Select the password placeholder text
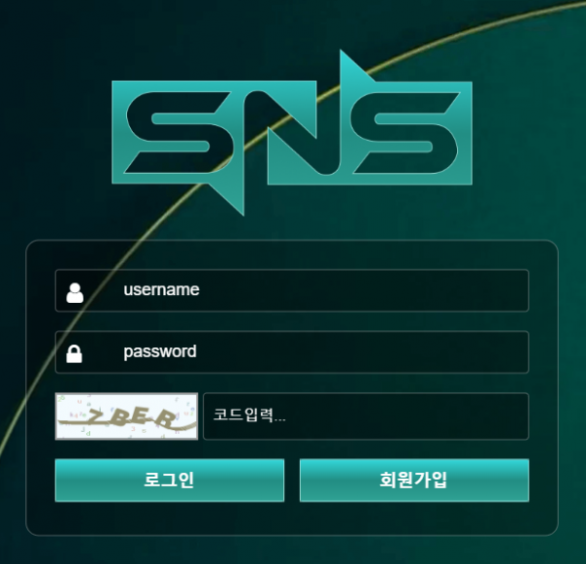 (x=160, y=352)
